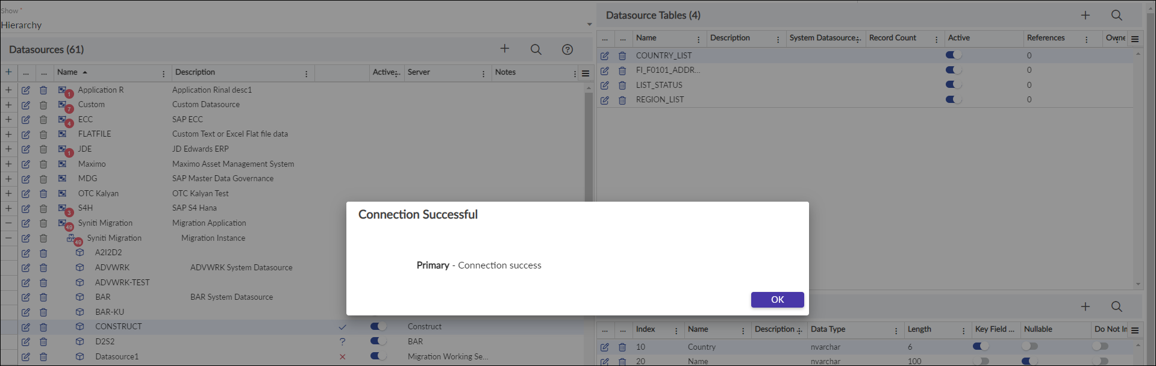
Task: Collapse the Syniti Migration instance row
Action: (8, 238)
